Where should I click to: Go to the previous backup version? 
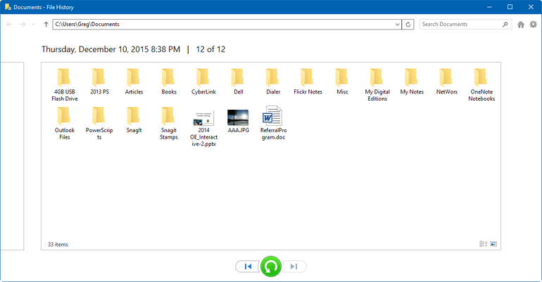(248, 267)
